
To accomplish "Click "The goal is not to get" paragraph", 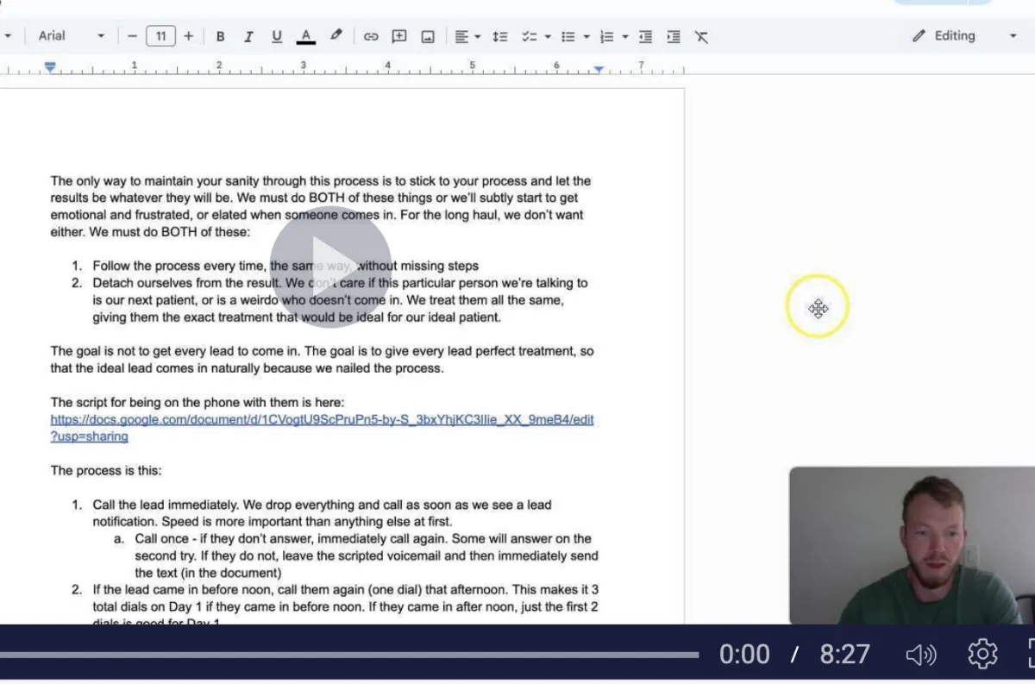I will [x=322, y=360].
